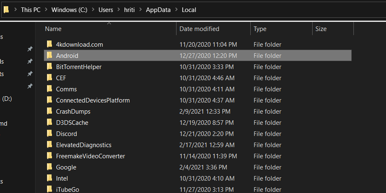Click the BitTorrentHelper folder icon
The width and height of the screenshot is (386, 193).
tap(49, 67)
